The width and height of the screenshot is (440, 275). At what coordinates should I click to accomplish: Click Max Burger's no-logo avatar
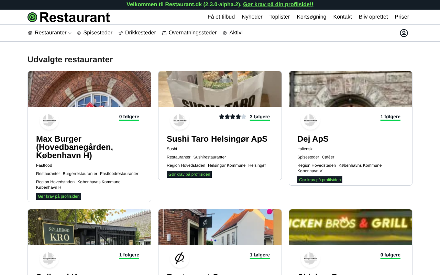click(x=49, y=120)
